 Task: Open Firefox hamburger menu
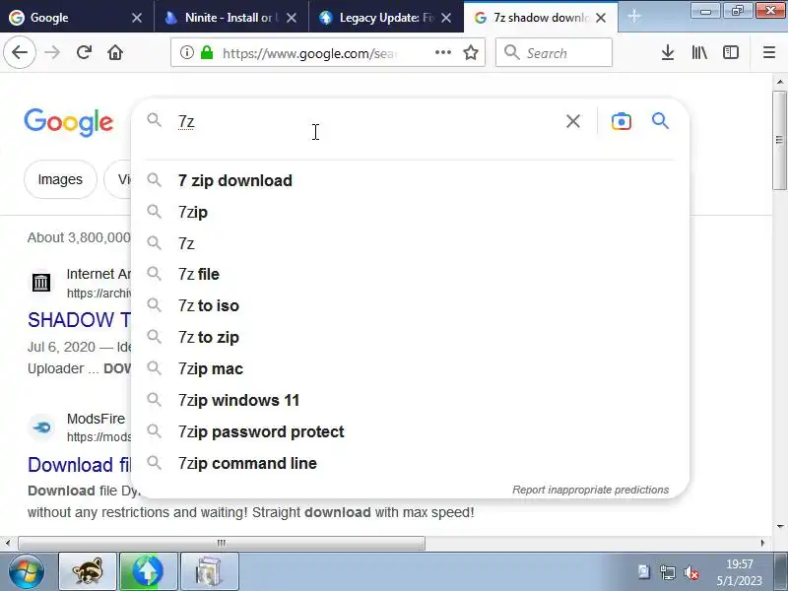click(769, 52)
